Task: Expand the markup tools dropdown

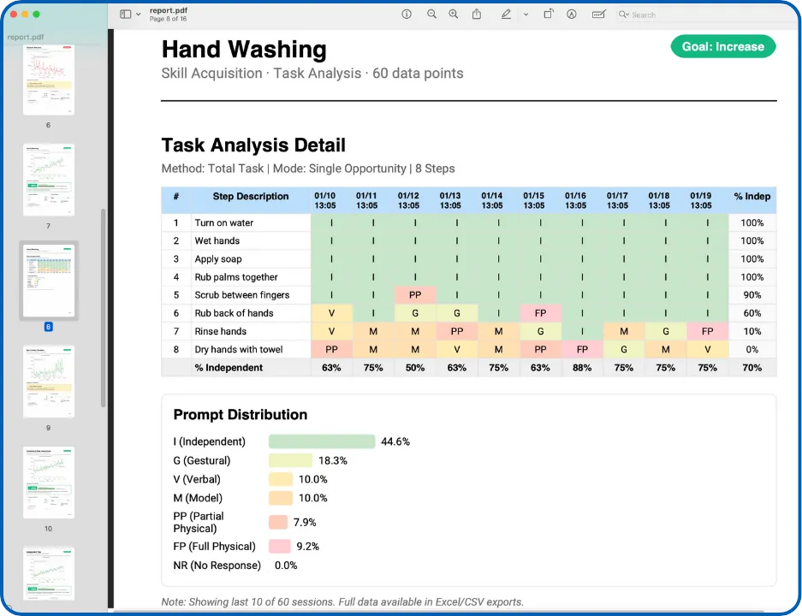Action: (x=526, y=15)
